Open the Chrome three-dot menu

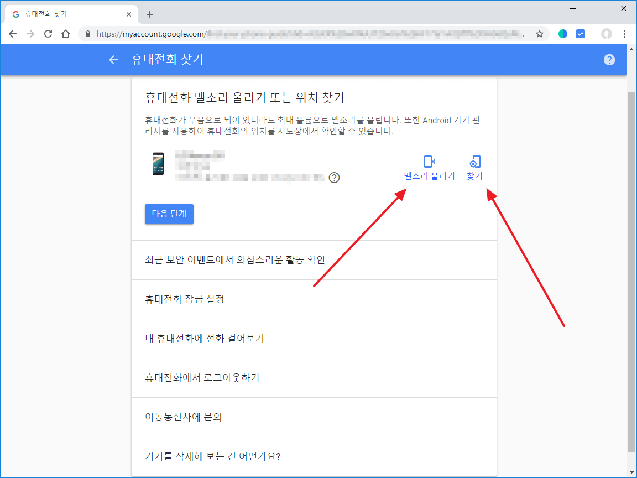click(x=625, y=34)
